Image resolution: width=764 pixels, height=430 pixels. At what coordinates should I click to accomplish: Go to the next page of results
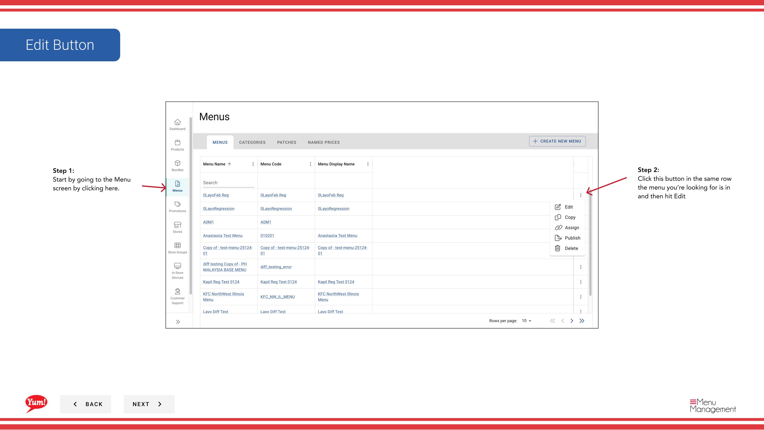571,321
